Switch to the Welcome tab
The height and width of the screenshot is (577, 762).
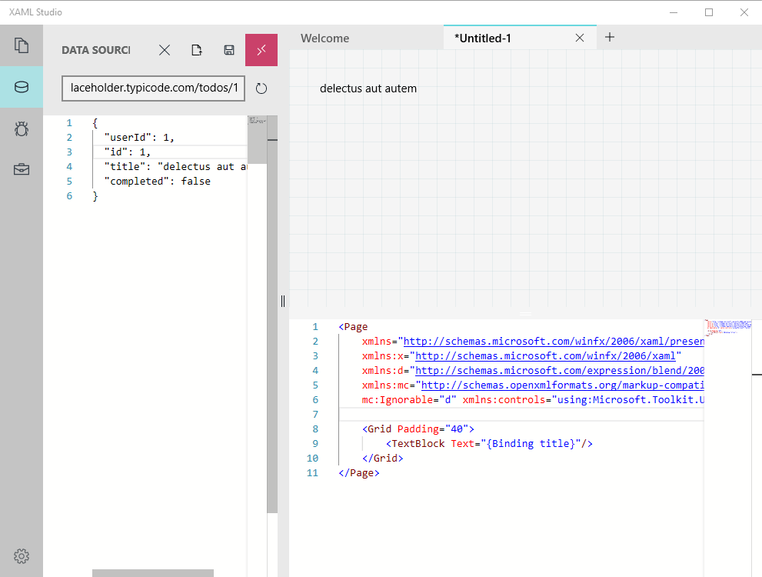coord(324,38)
